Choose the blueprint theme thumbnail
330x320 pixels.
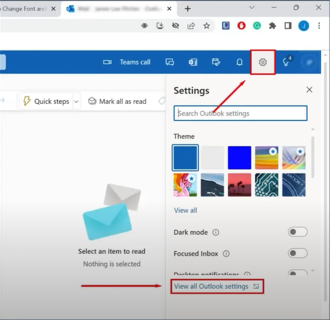(294, 185)
